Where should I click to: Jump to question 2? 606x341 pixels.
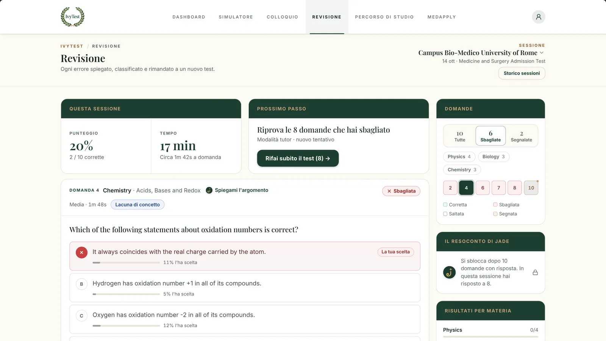coord(450,188)
